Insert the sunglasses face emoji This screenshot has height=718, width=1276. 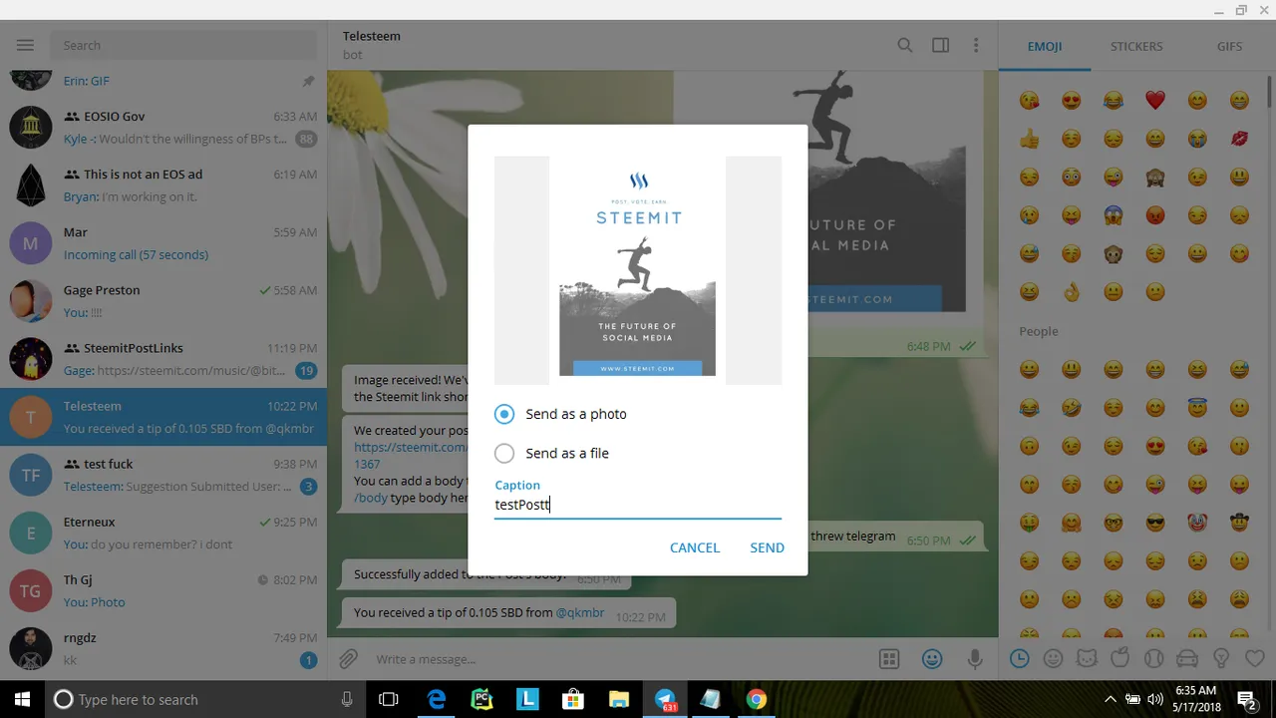1155,523
